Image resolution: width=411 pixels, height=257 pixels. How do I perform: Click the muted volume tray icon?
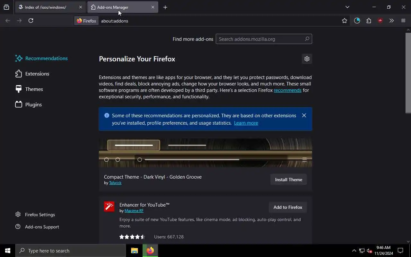coord(369,251)
